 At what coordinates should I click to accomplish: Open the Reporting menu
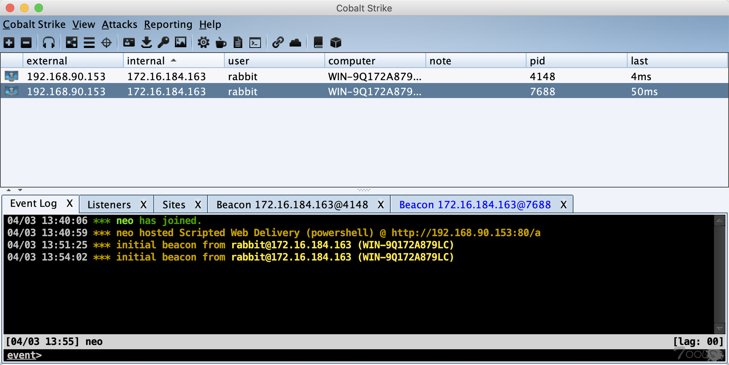click(168, 24)
